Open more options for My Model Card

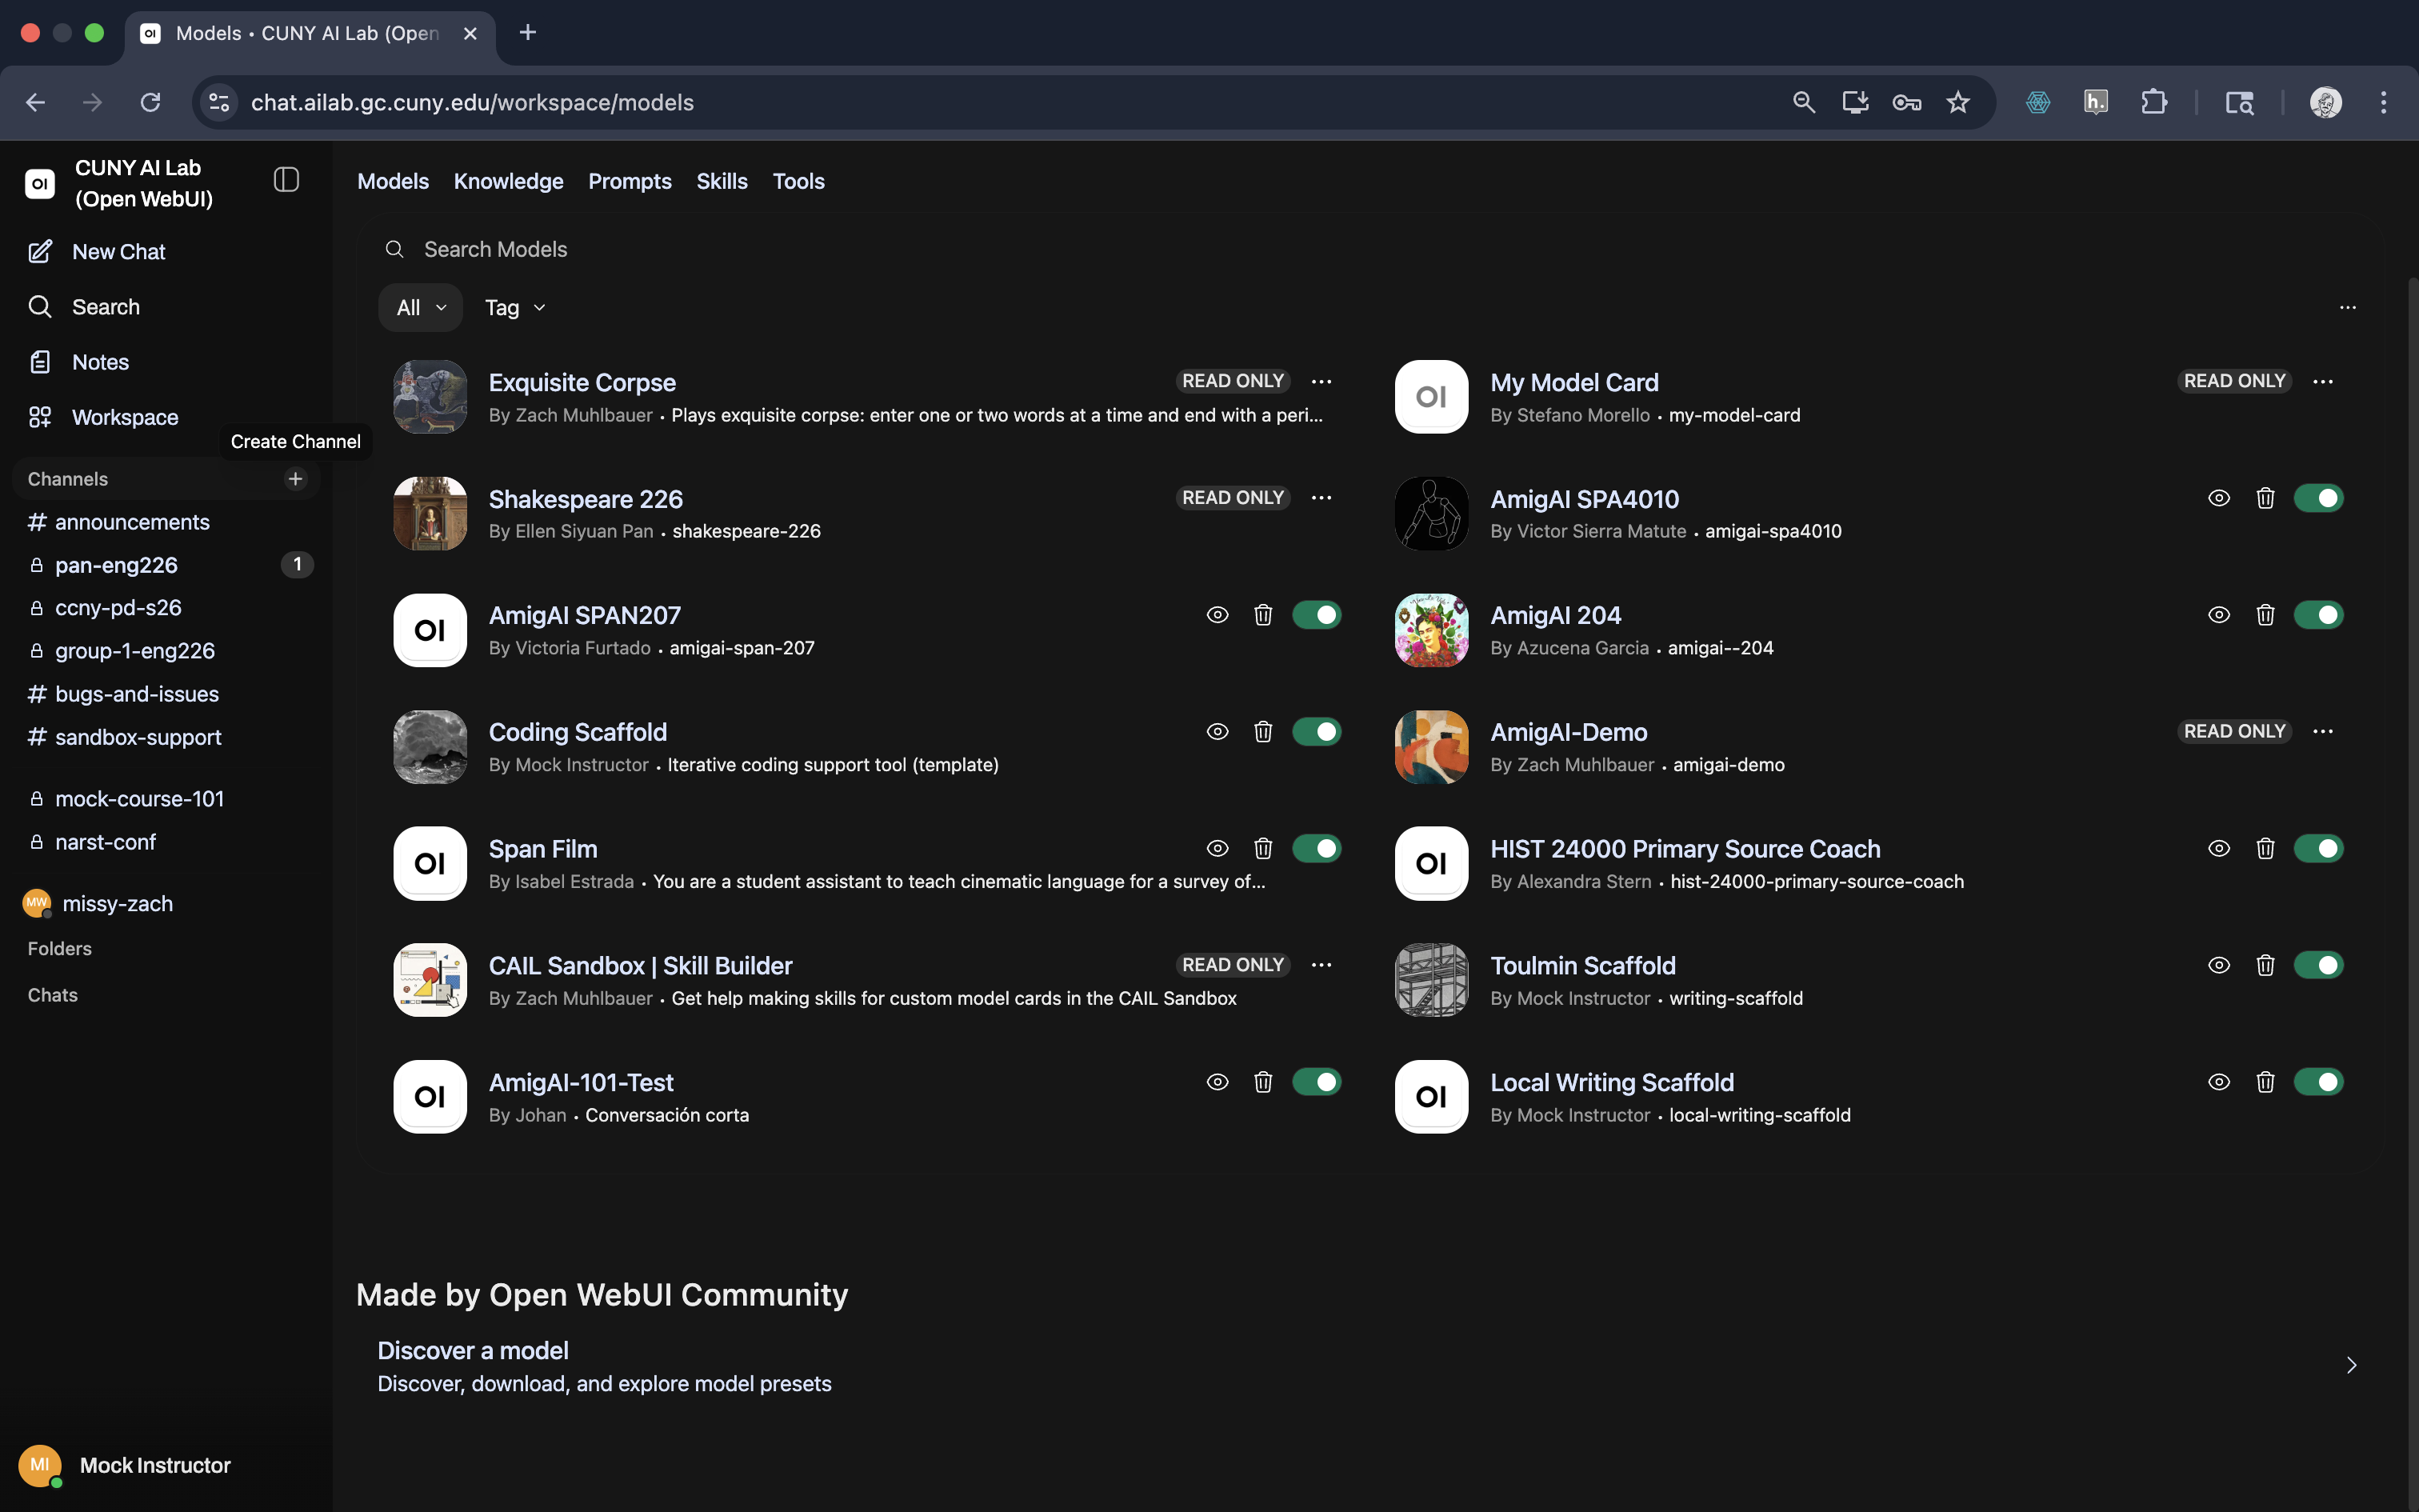[2323, 381]
